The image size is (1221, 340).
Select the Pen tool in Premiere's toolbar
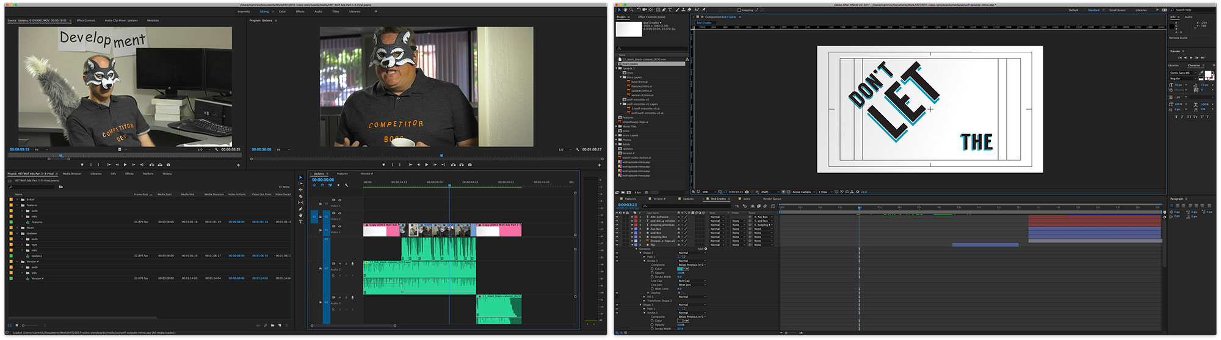tap(300, 209)
